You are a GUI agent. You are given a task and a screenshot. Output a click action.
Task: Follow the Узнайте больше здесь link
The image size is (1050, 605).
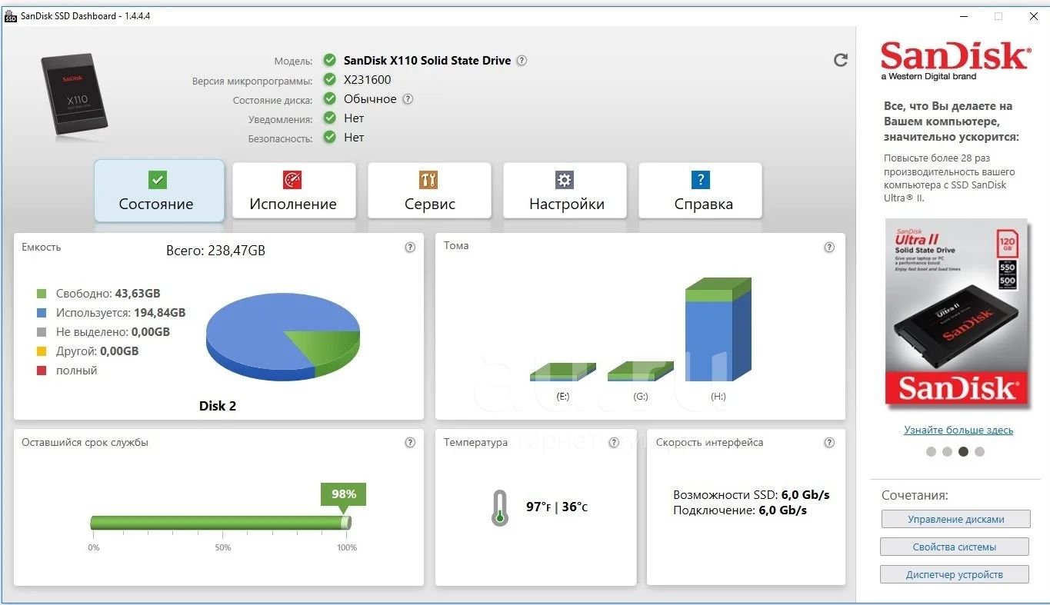958,430
